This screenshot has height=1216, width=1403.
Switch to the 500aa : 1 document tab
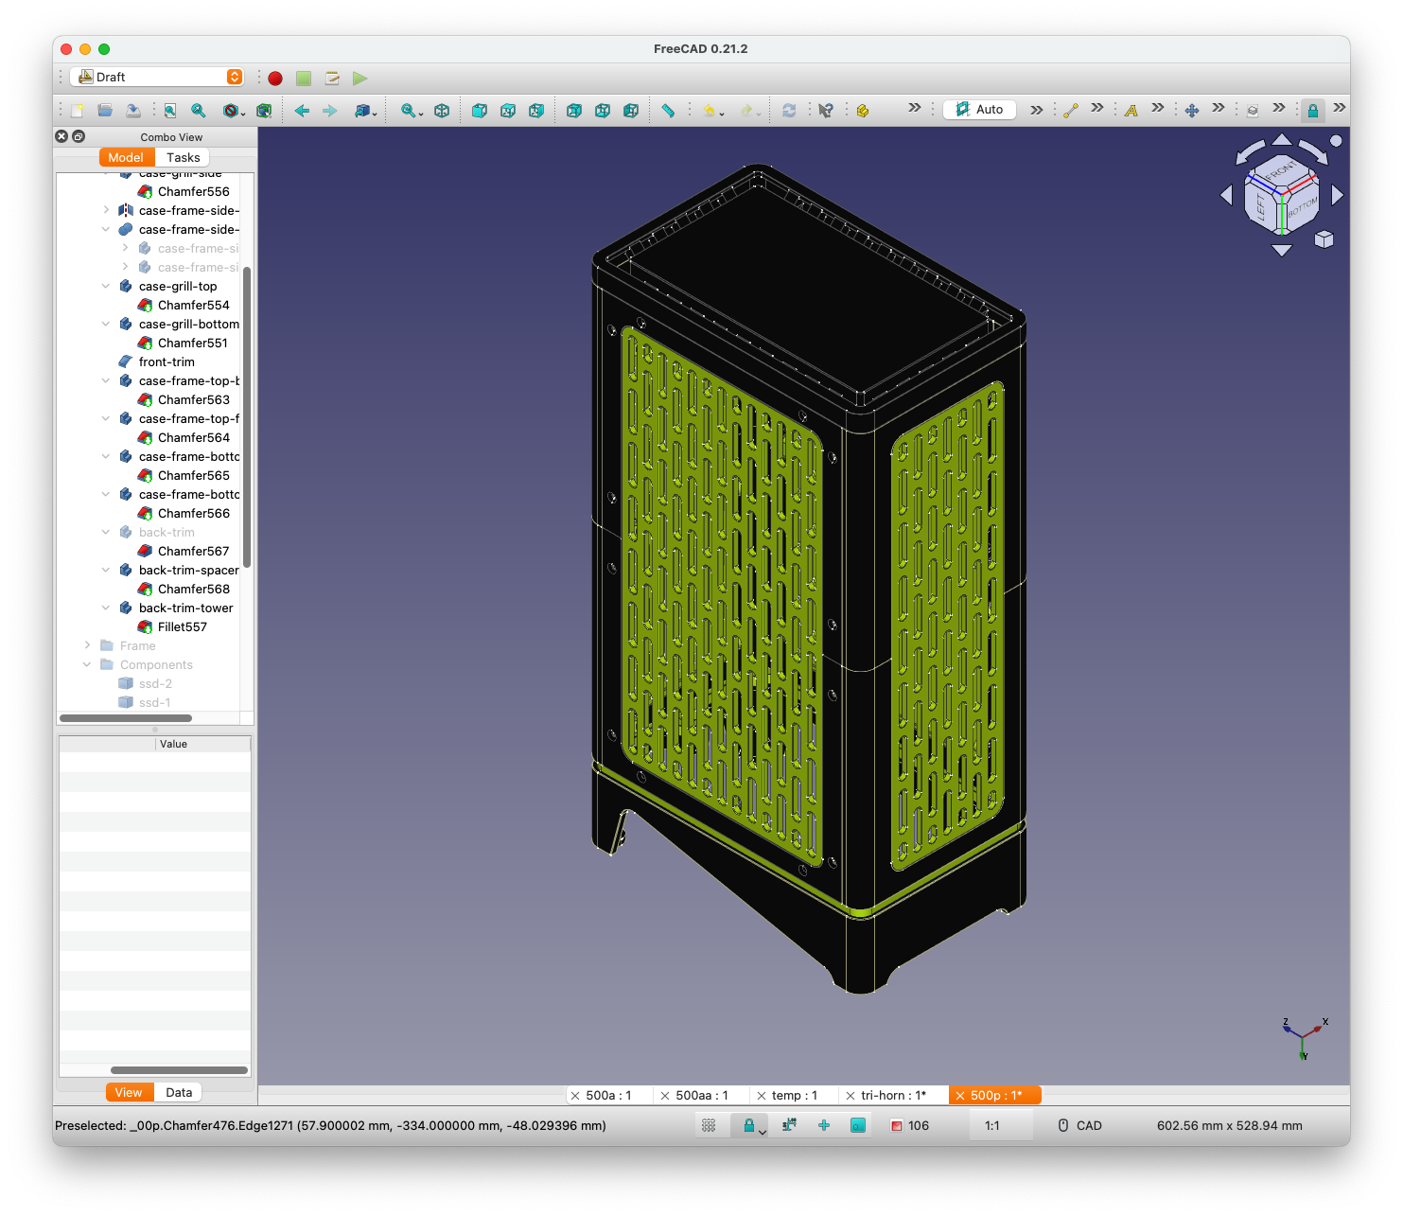coord(701,1095)
